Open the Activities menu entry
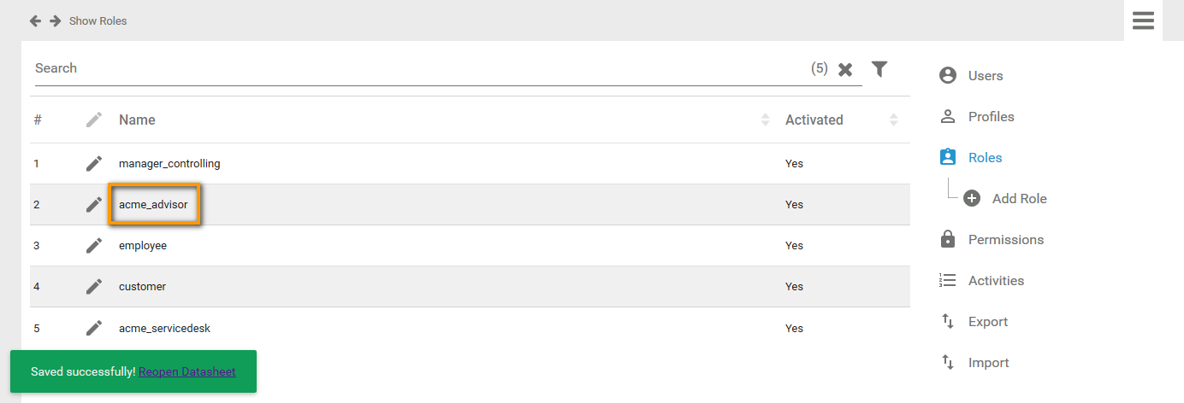 click(996, 281)
